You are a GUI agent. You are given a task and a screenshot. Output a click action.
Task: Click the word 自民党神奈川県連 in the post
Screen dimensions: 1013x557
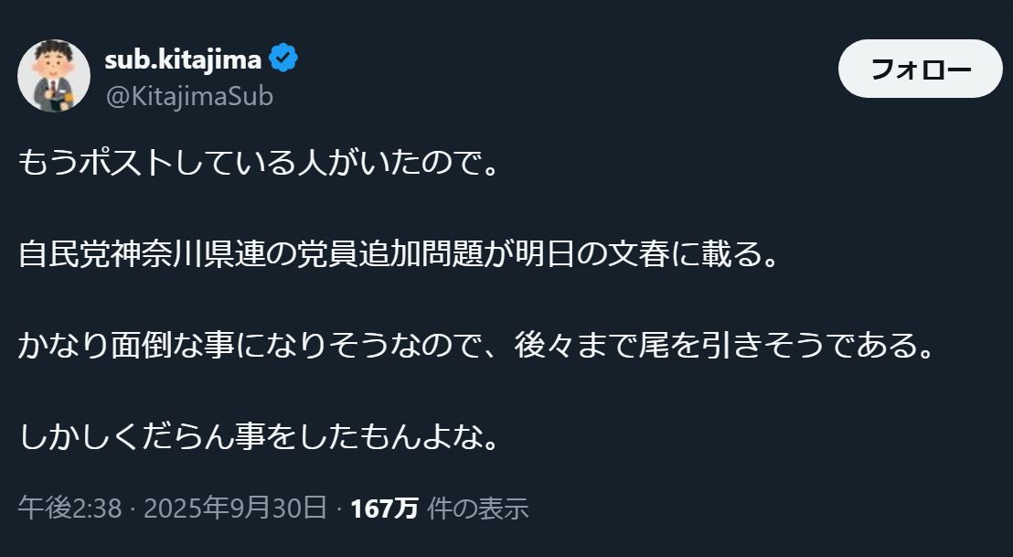(x=140, y=255)
